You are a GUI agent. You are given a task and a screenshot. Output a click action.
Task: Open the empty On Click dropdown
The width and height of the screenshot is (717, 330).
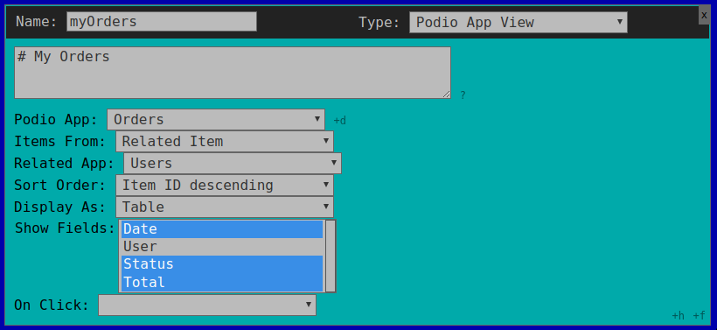point(207,305)
